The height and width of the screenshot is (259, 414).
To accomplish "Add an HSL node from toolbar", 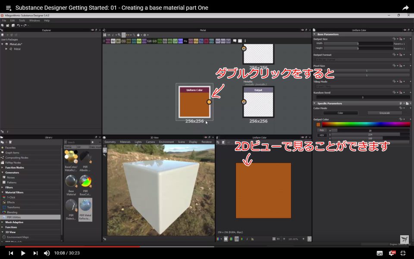I will coord(170,41).
